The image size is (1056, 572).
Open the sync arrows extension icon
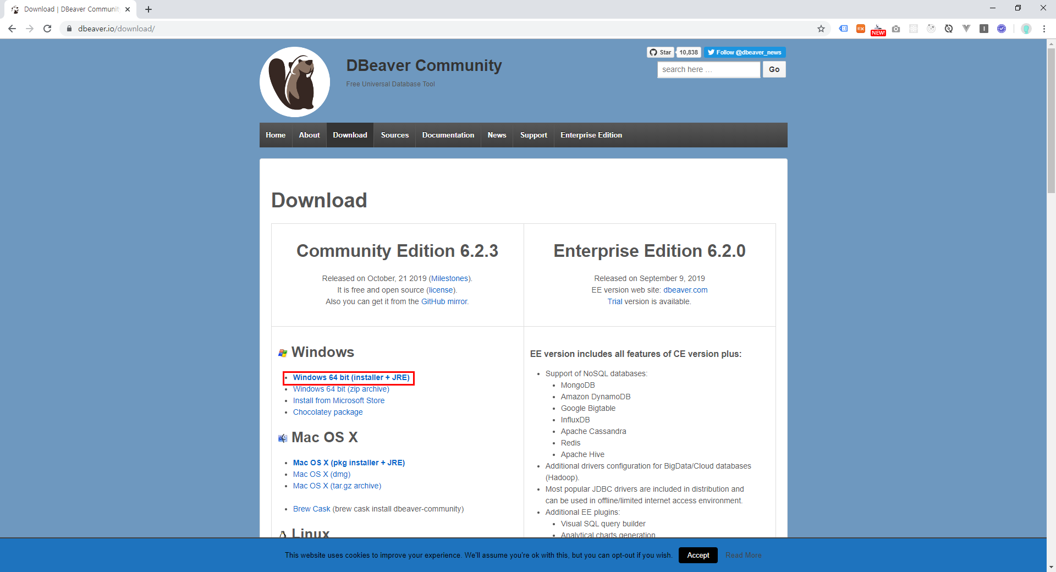pos(949,29)
